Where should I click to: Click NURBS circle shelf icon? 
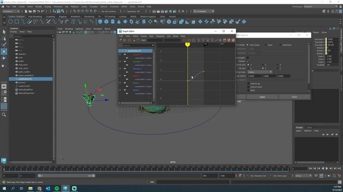[11, 21]
